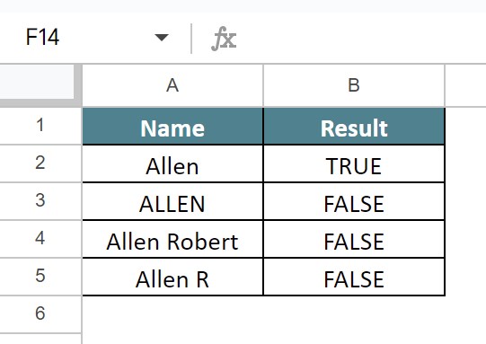The height and width of the screenshot is (344, 486).
Task: Click the FALSE result in row 5
Action: coord(354,277)
